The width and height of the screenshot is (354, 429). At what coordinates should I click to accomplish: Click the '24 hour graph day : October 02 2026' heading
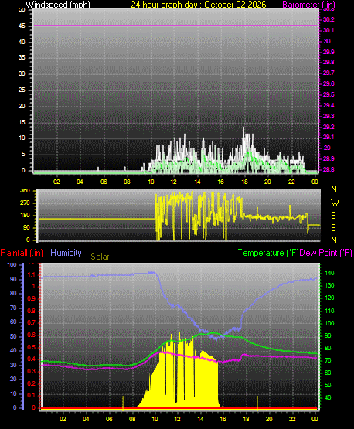199,5
